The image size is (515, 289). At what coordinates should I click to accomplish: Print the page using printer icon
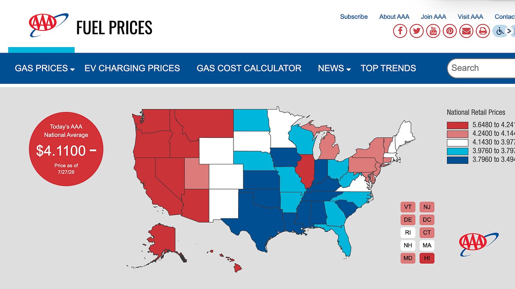coord(483,31)
